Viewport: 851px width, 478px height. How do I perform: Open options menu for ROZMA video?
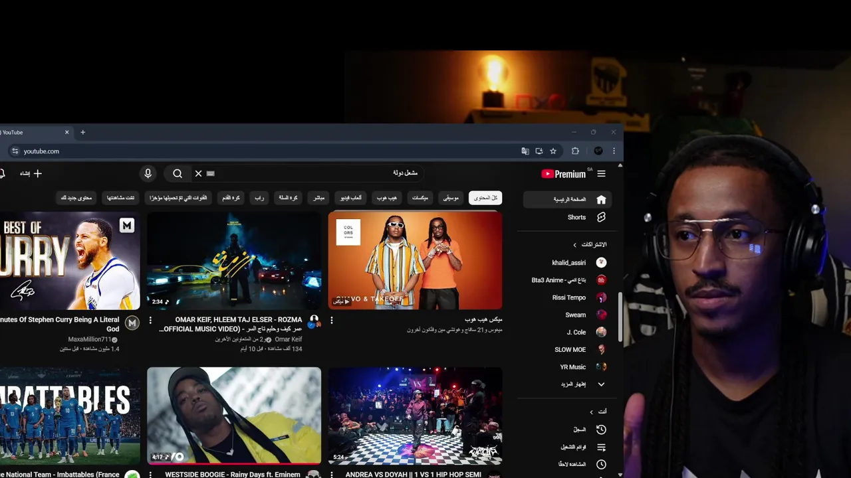pyautogui.click(x=150, y=320)
